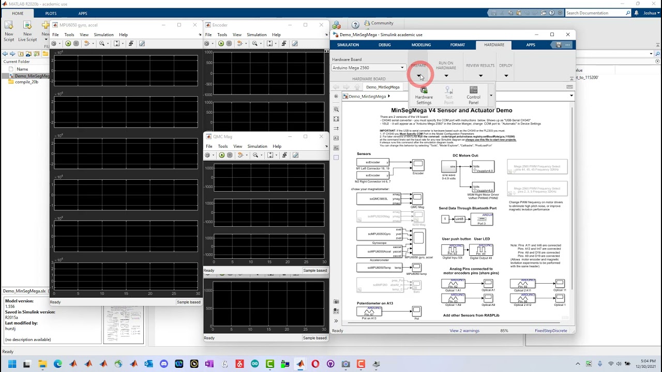
Task: Click the 85% zoom level in status bar
Action: coord(504,331)
